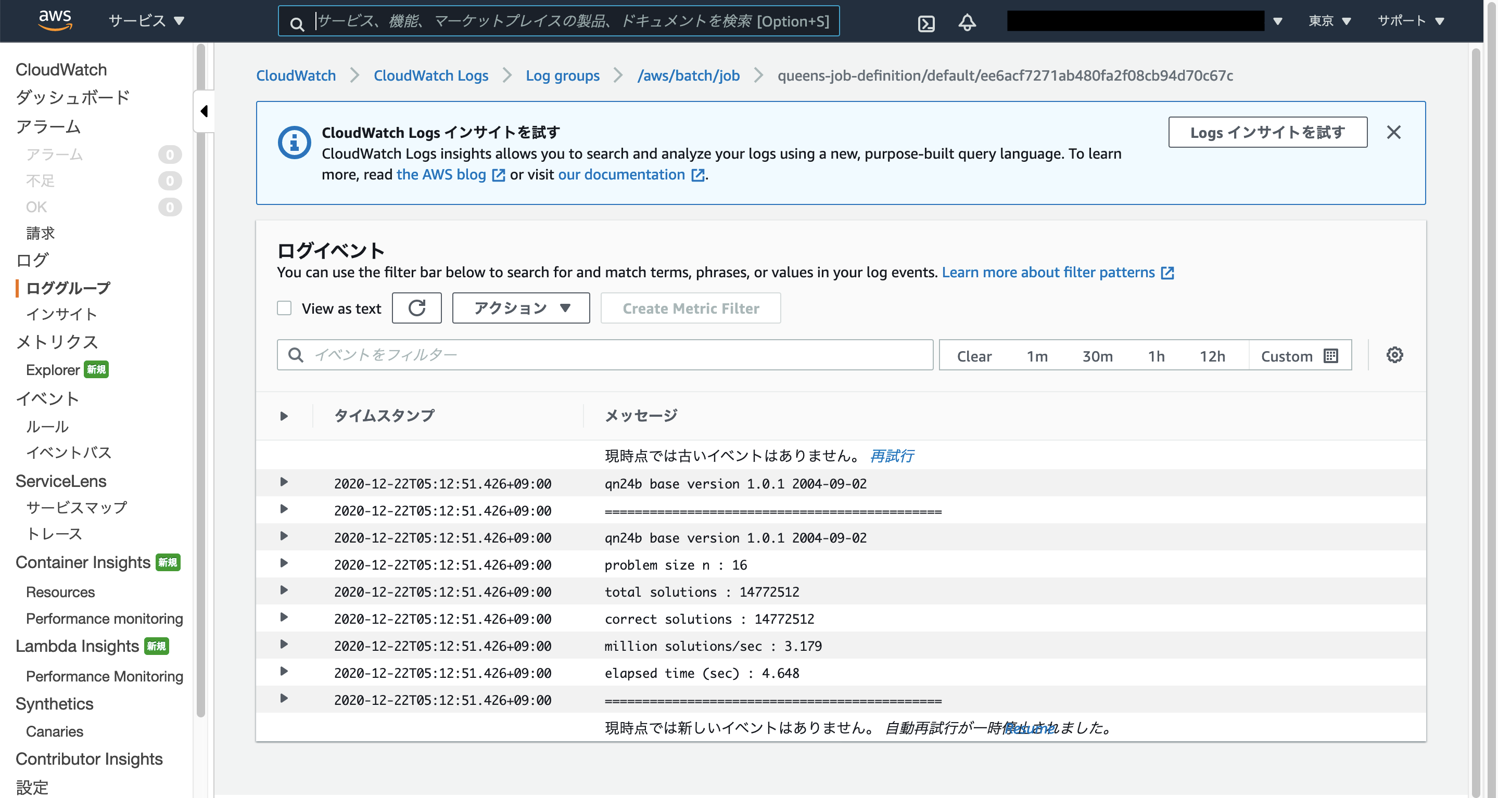
Task: Click the info icon in Insights banner
Action: coord(294,143)
